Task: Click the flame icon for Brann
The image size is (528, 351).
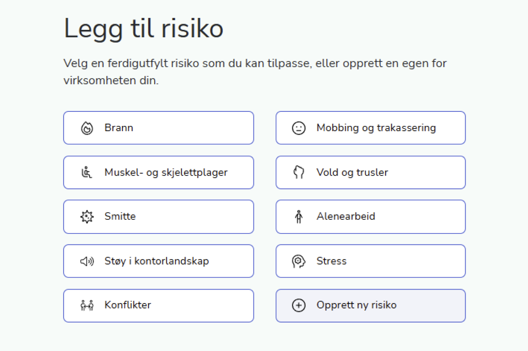Action: [87, 128]
